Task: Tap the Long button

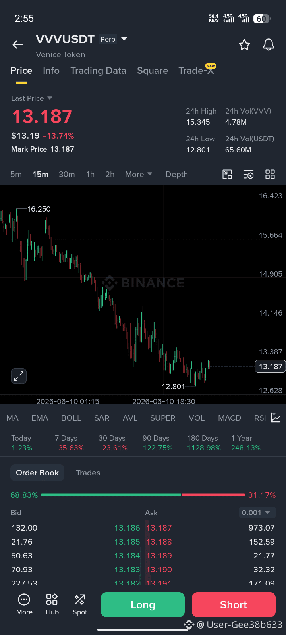Action: click(x=143, y=604)
